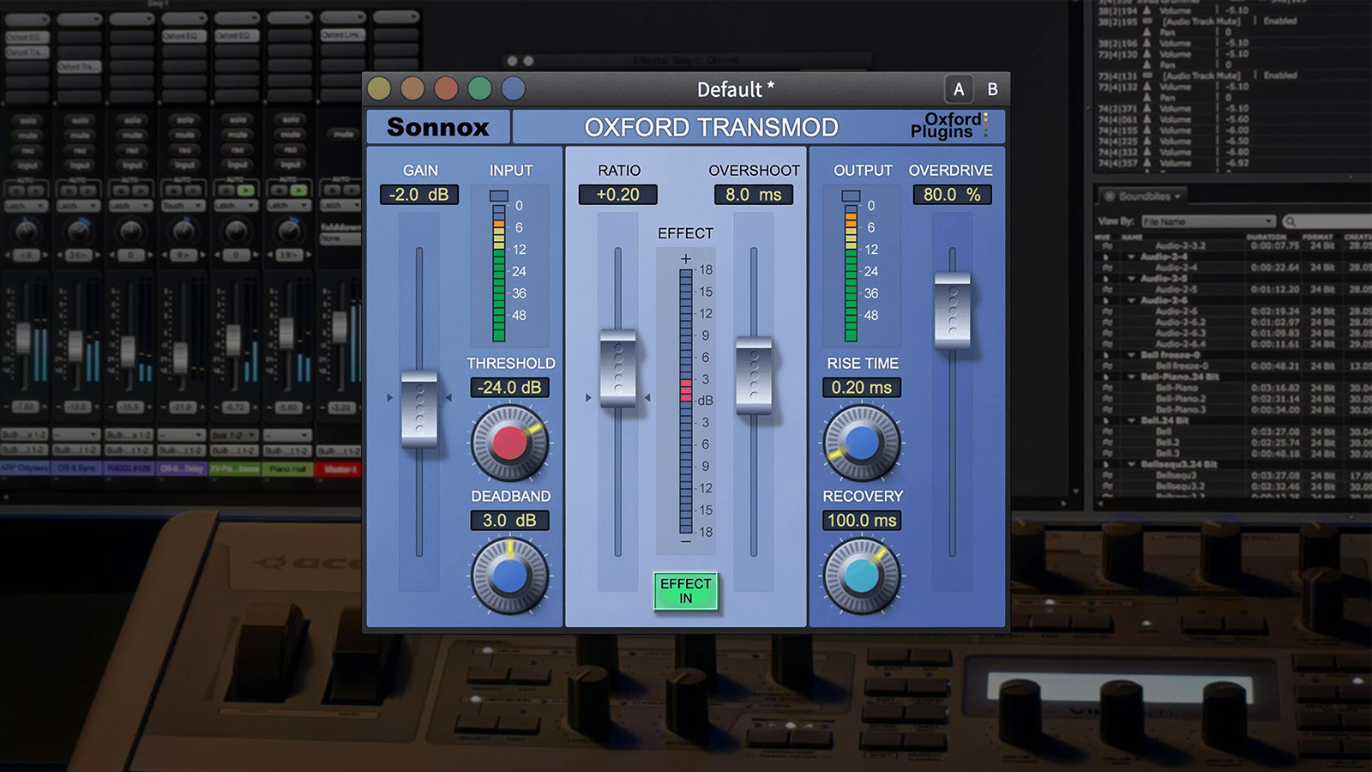This screenshot has height=772, width=1372.
Task: Click the right arrow beside the RATIO fader
Action: (x=647, y=397)
